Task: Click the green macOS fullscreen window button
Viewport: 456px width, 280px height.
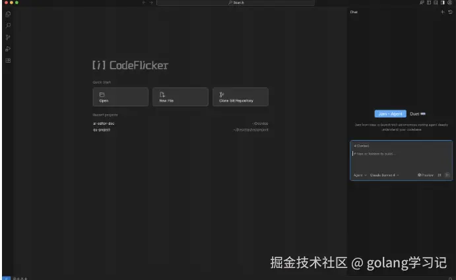Action: 16,3
